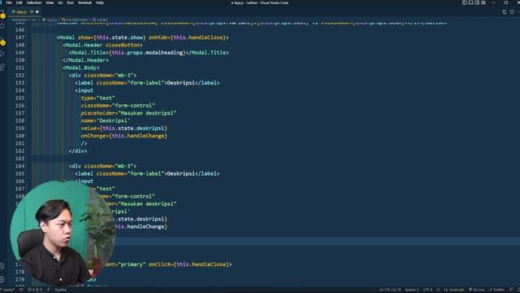Click placeholder "Masukan deskripsi" on line 157
The width and height of the screenshot is (520, 293).
128,113
